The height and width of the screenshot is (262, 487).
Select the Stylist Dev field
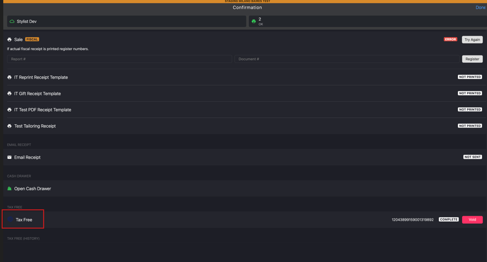pyautogui.click(x=127, y=22)
